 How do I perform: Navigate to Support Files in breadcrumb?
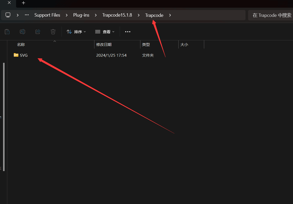[x=47, y=15]
